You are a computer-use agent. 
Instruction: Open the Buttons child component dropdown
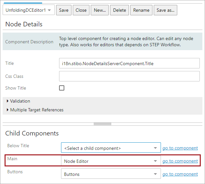point(111,174)
